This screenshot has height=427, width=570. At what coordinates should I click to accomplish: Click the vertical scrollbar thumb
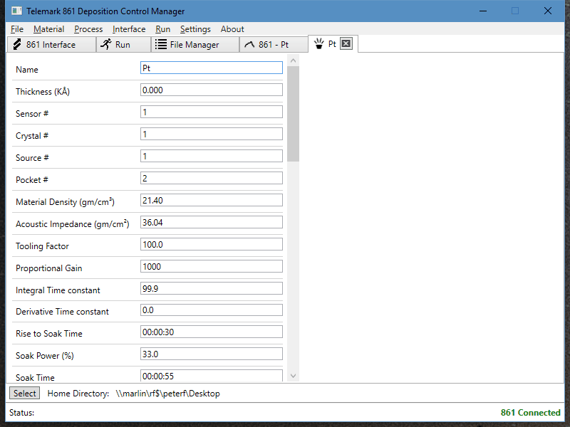point(294,114)
